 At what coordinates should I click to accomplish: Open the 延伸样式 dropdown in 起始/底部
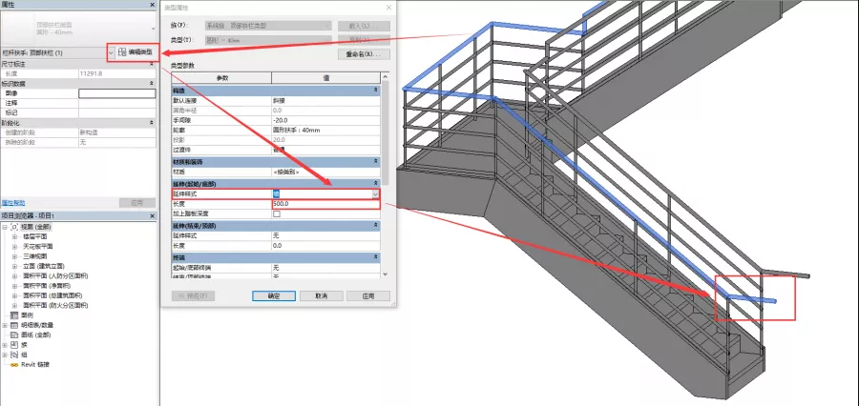pos(375,193)
